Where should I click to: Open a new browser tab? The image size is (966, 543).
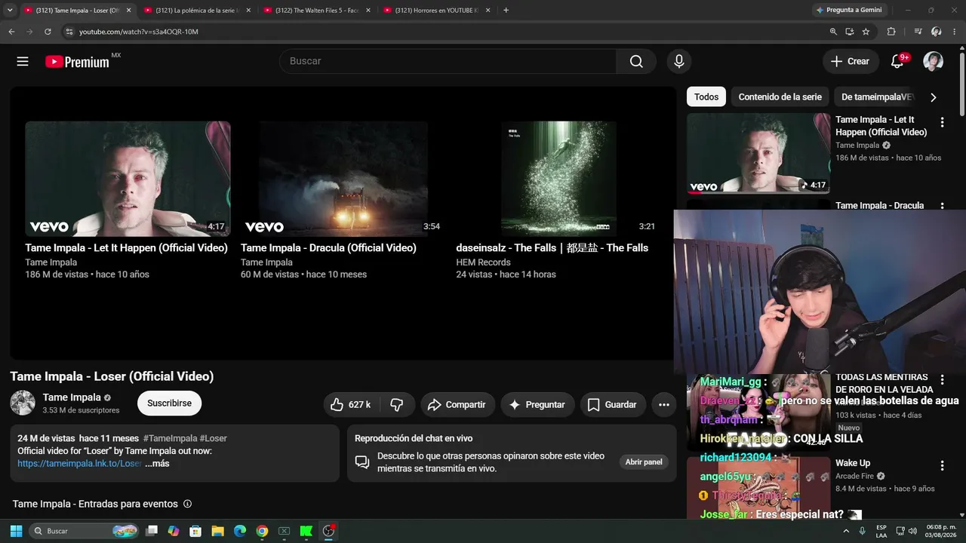click(506, 11)
